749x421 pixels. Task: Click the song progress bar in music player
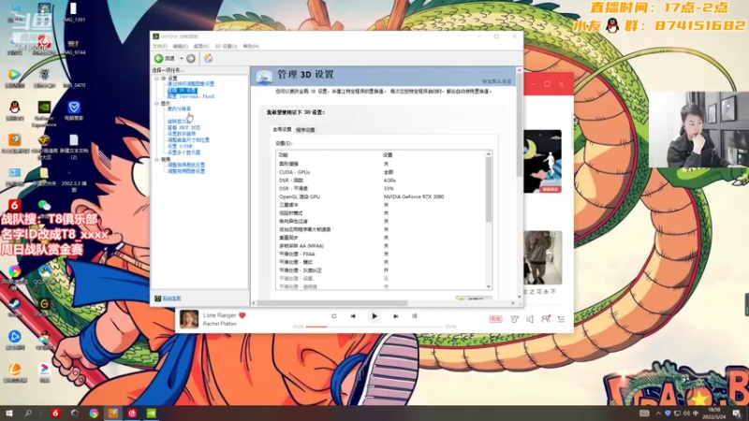point(374,327)
